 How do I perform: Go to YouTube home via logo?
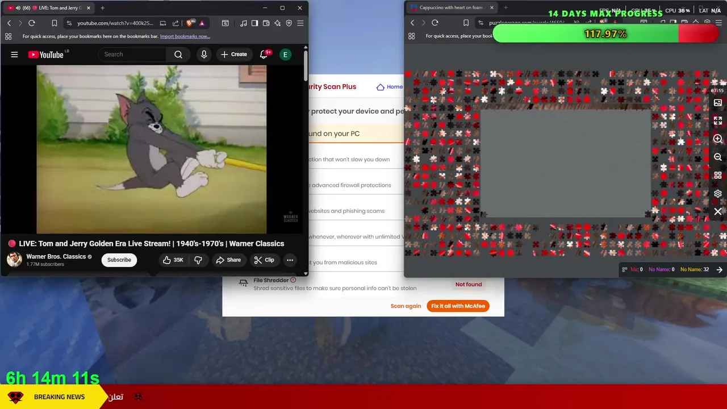pyautogui.click(x=47, y=55)
